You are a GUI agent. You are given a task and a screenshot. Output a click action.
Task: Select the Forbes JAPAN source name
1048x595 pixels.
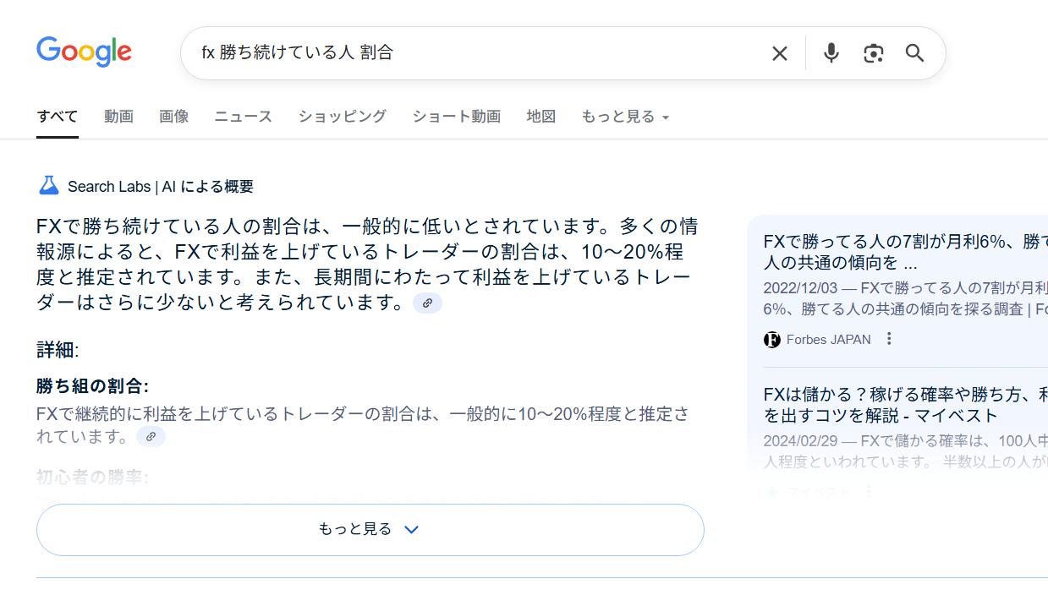click(x=828, y=340)
